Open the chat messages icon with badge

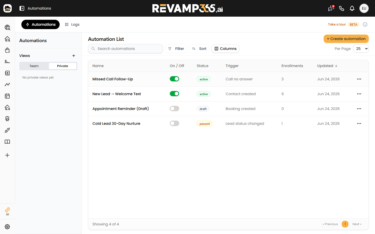pos(331,8)
